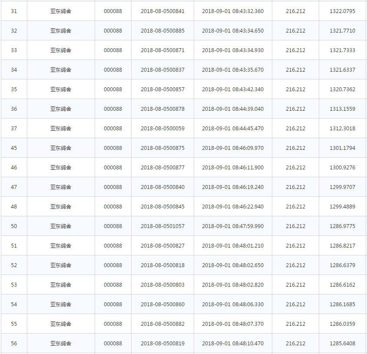367x354 pixels.
Task: Select arrival time 08:48:06.330
Action: click(x=248, y=304)
